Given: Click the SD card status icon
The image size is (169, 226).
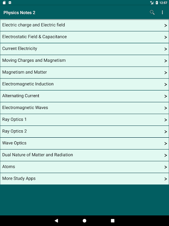Looking at the screenshot, I should click(4, 3).
